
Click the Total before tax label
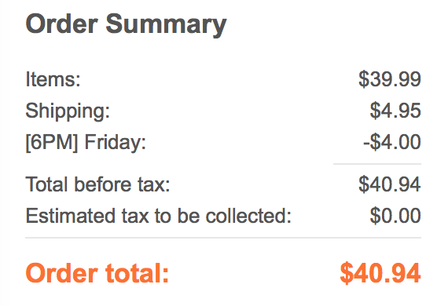[x=97, y=184]
